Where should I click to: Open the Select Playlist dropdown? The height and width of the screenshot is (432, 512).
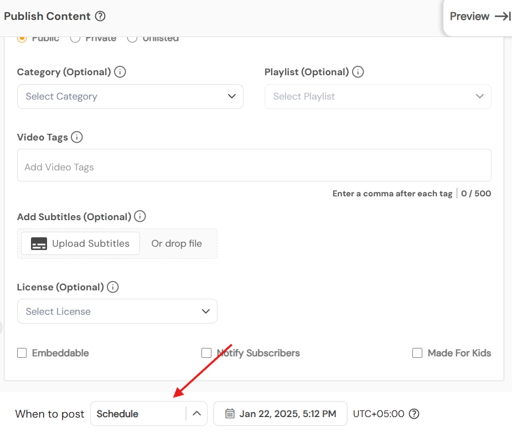[x=378, y=96]
